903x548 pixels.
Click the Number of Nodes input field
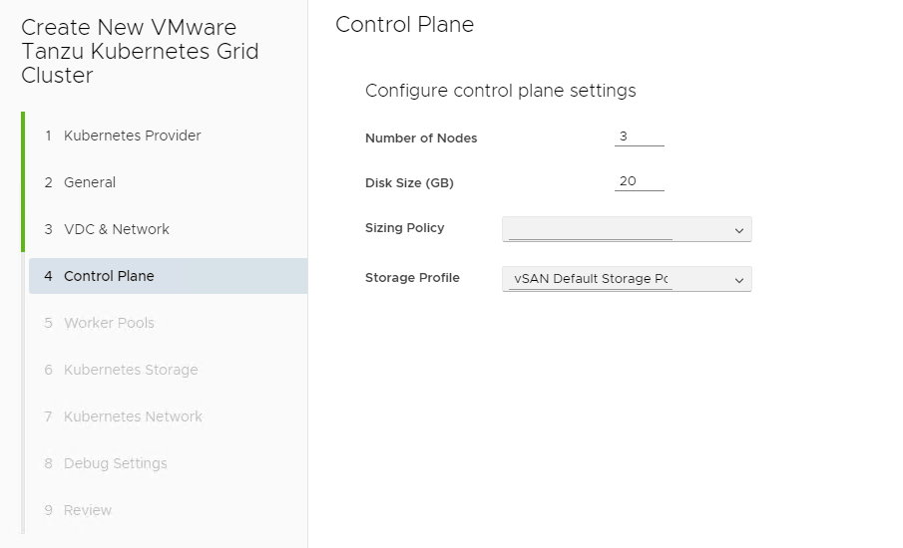pos(639,137)
